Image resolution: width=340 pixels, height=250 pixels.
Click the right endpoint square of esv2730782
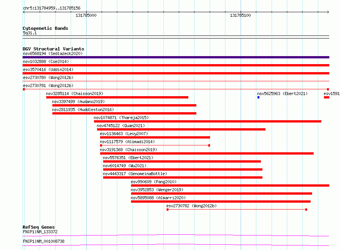[306, 210]
